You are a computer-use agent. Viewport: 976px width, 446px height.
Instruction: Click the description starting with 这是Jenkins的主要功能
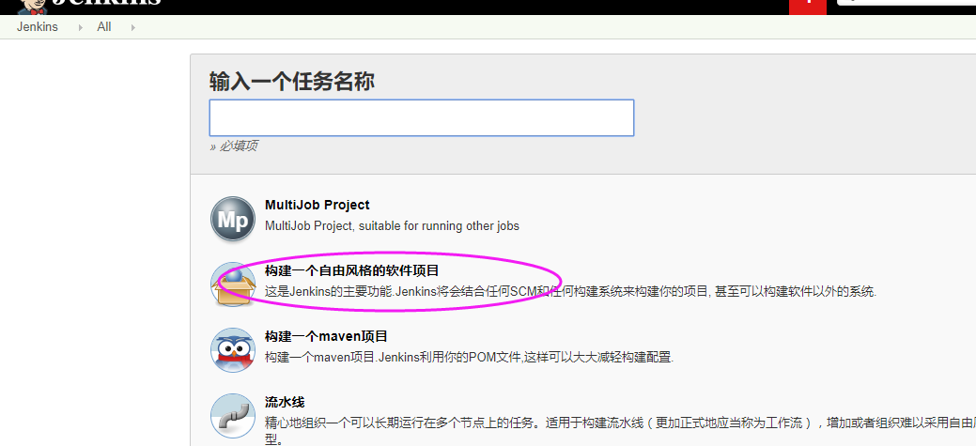tap(571, 291)
